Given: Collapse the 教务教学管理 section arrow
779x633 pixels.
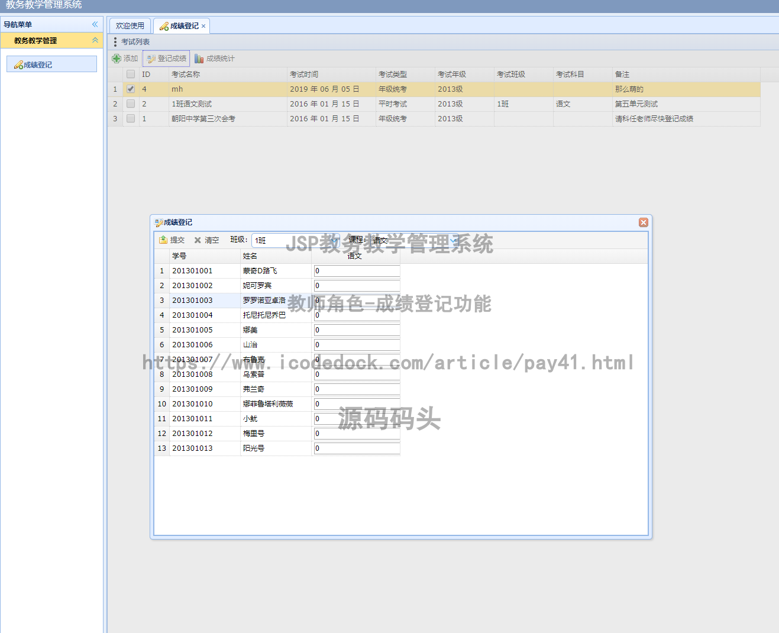Looking at the screenshot, I should point(95,40).
